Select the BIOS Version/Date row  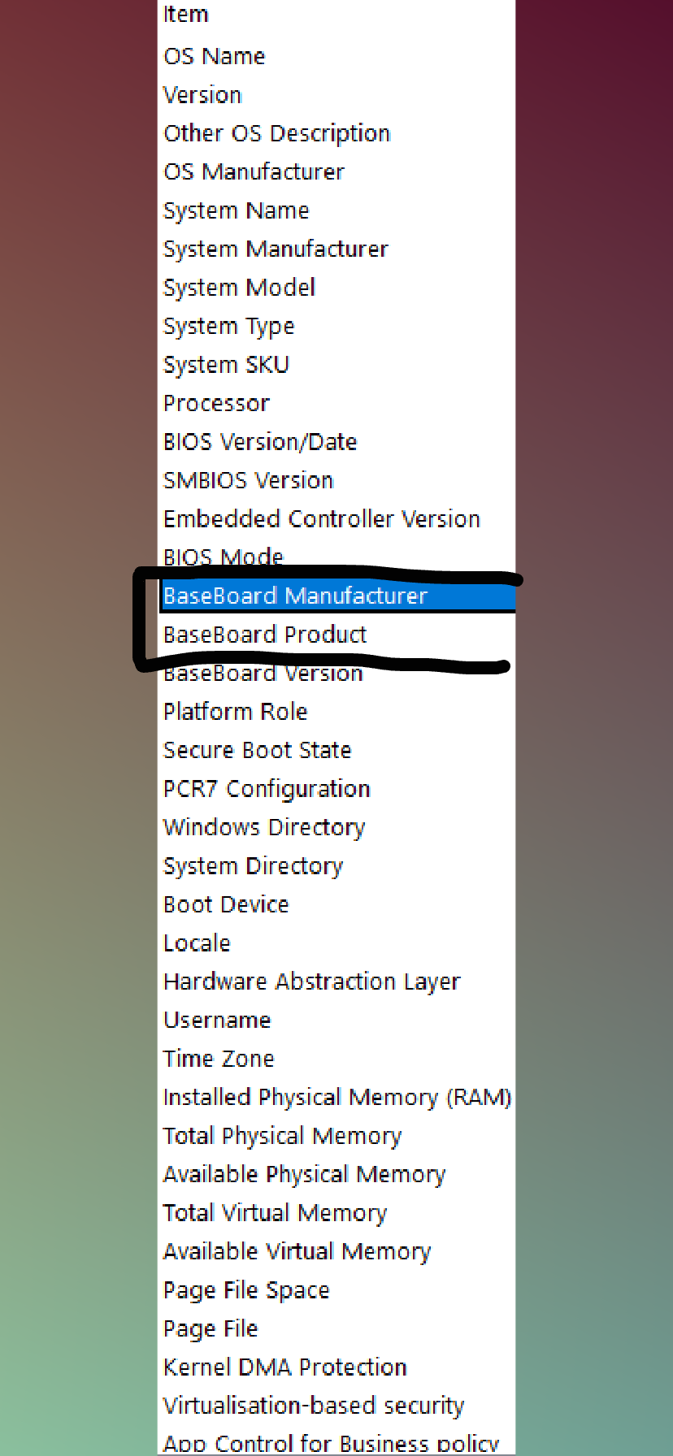[336, 442]
